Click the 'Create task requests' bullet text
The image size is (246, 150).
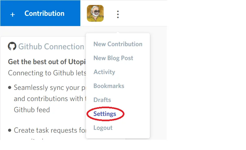50,130
